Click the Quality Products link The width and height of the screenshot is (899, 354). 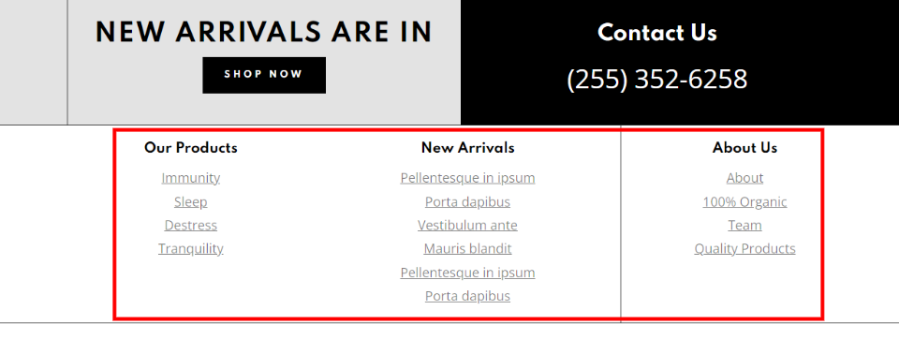tap(744, 249)
